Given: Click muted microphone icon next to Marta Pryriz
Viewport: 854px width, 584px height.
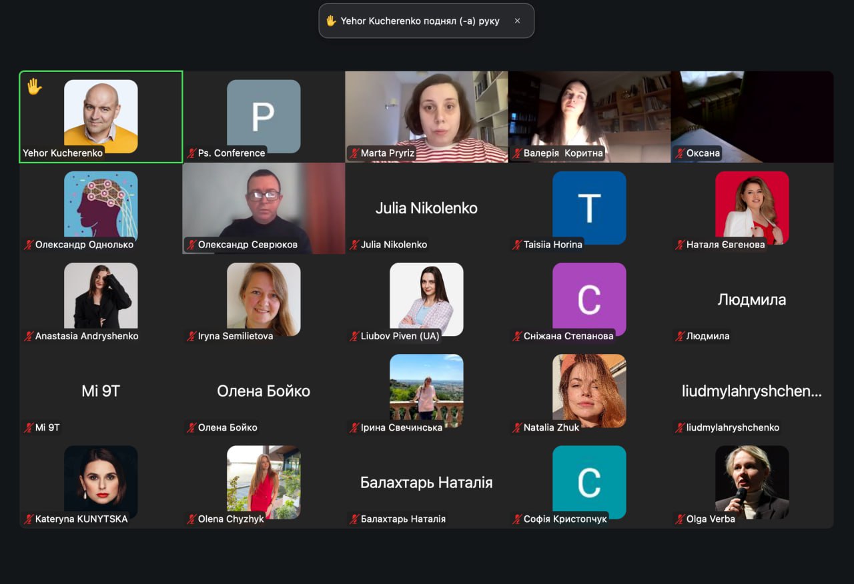Looking at the screenshot, I should 354,153.
